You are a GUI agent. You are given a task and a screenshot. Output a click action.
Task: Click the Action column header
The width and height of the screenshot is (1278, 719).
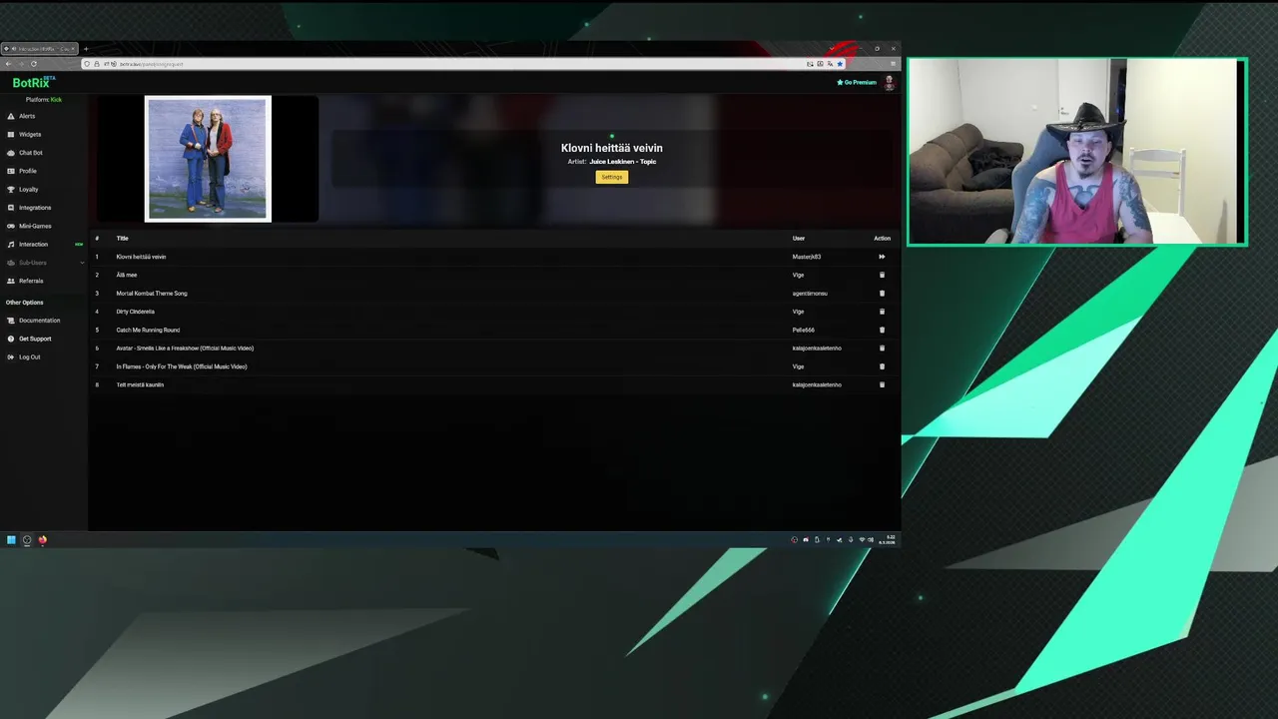(x=882, y=239)
